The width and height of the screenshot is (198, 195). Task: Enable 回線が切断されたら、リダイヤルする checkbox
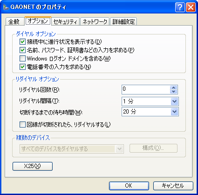22,125
